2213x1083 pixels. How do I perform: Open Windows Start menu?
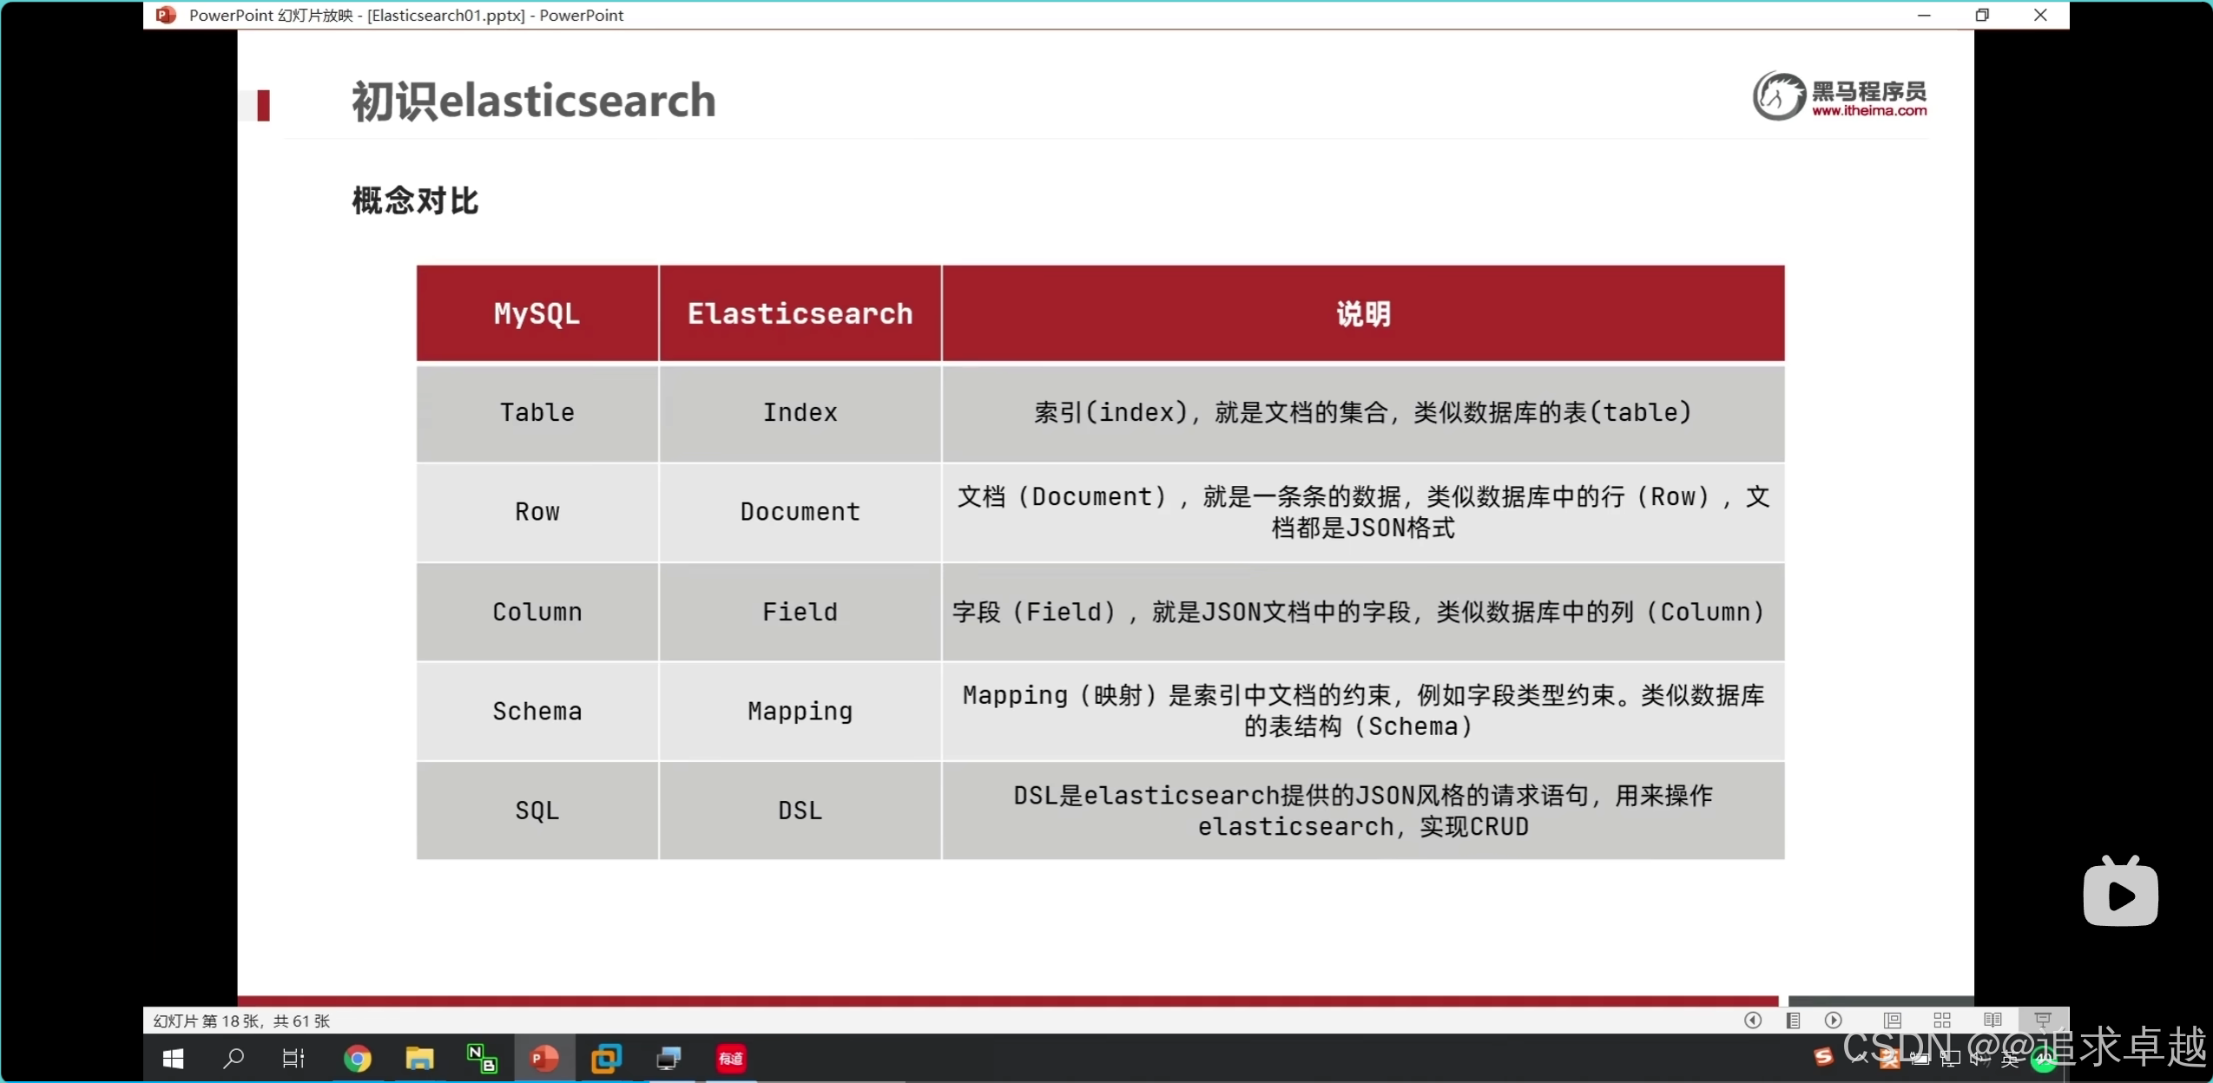click(173, 1059)
